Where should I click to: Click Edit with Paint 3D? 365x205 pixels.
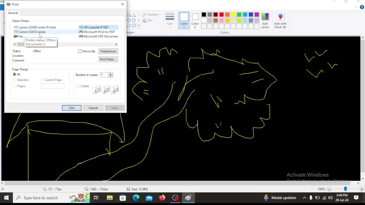pyautogui.click(x=280, y=20)
